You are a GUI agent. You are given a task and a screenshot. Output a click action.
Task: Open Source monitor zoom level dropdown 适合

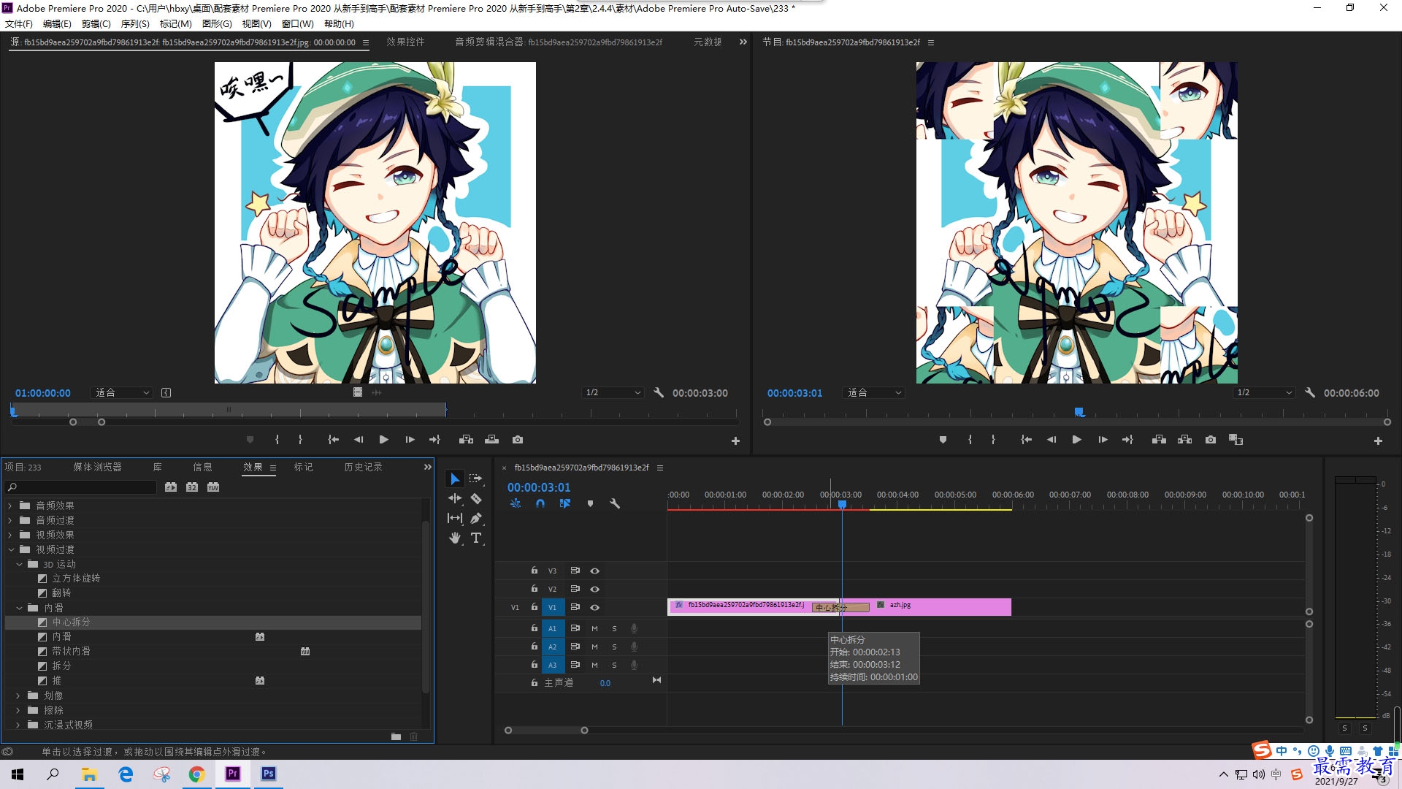(x=121, y=393)
